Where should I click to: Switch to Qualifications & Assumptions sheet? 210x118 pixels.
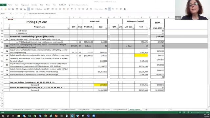22,109
